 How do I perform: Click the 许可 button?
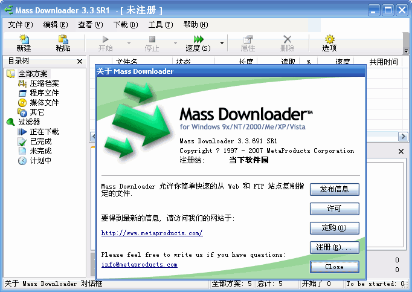coord(335,209)
